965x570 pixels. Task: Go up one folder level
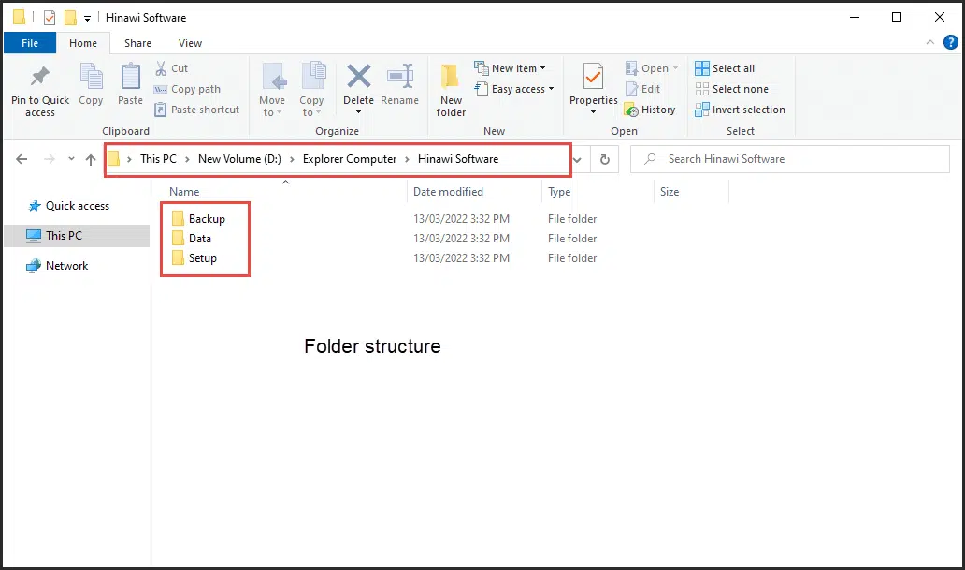click(x=91, y=159)
